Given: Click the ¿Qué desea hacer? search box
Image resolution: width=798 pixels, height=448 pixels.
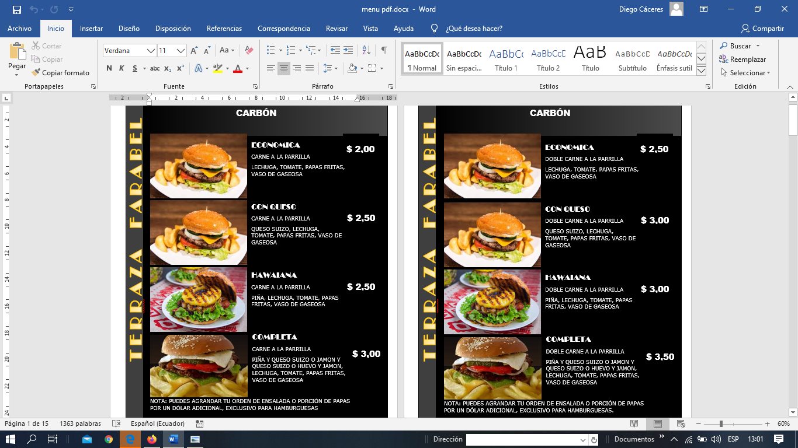Looking at the screenshot, I should point(474,29).
